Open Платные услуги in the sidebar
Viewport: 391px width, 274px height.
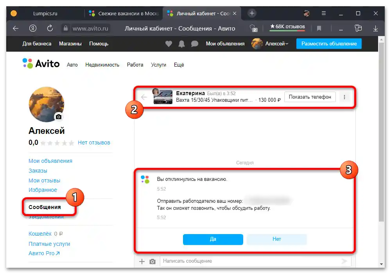tap(49, 244)
